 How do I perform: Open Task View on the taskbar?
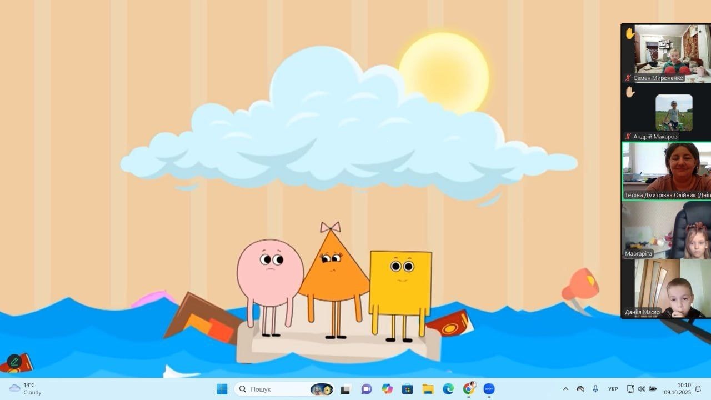(346, 389)
